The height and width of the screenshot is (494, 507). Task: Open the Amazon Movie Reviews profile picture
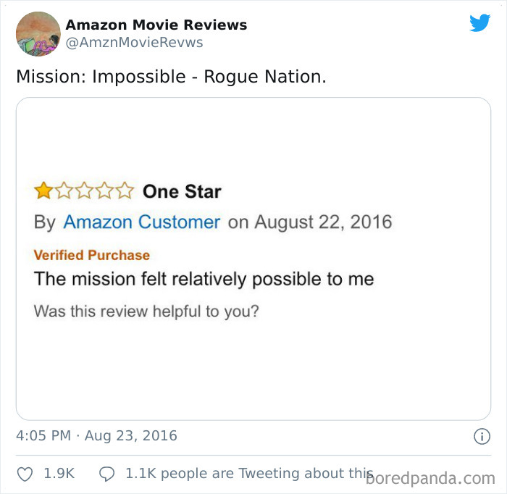[x=38, y=34]
